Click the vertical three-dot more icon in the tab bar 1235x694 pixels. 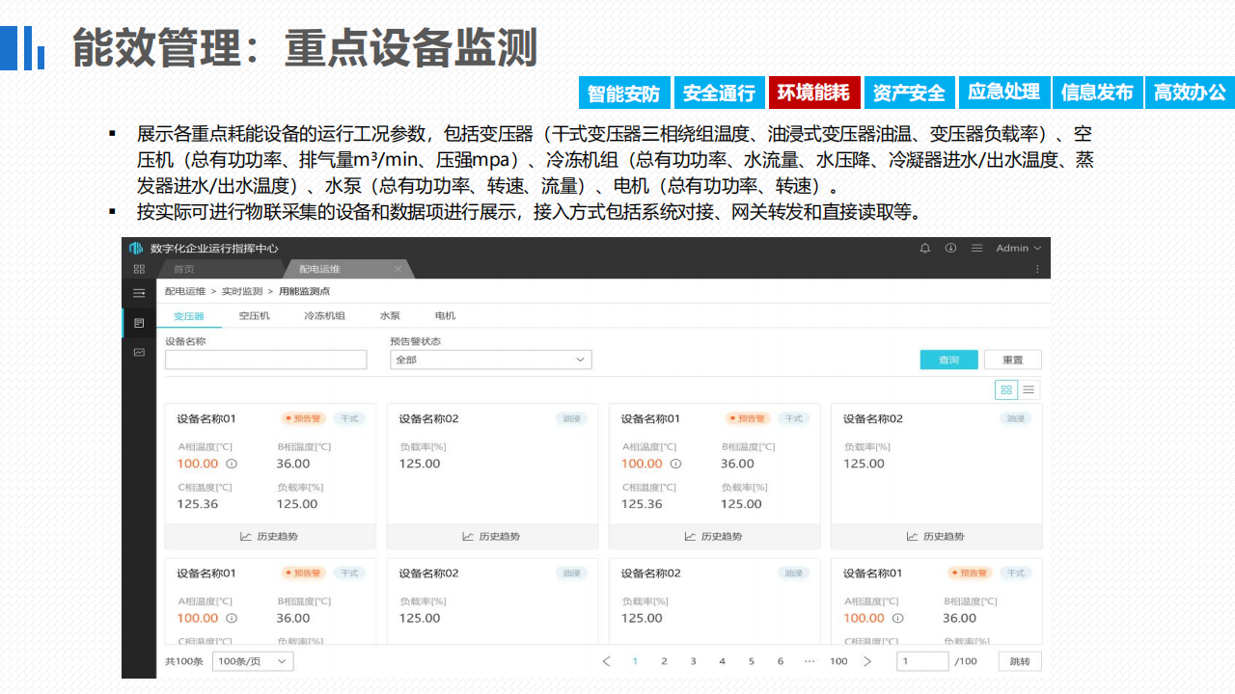(x=1038, y=269)
